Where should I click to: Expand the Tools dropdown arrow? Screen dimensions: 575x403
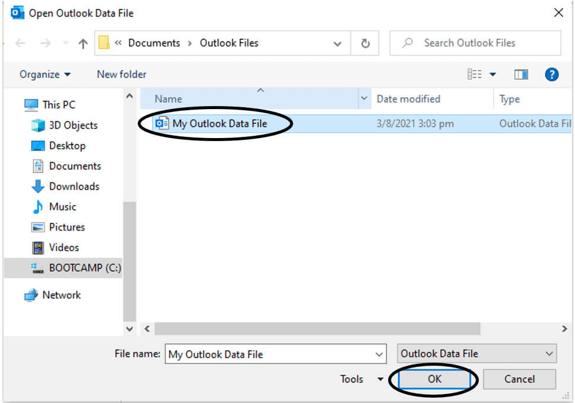click(380, 379)
